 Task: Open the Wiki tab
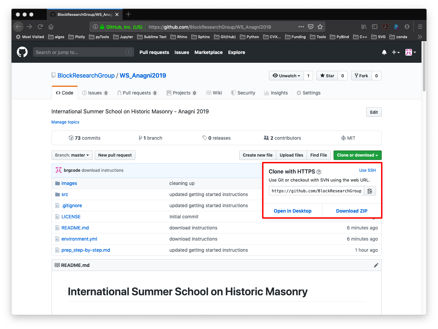(214, 93)
